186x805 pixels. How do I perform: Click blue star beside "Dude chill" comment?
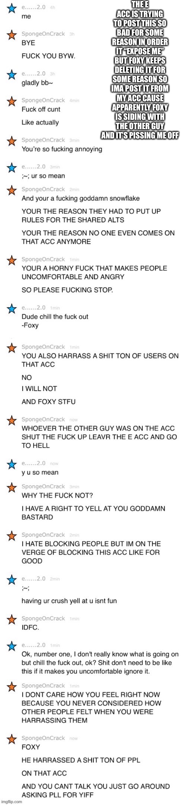click(x=12, y=309)
